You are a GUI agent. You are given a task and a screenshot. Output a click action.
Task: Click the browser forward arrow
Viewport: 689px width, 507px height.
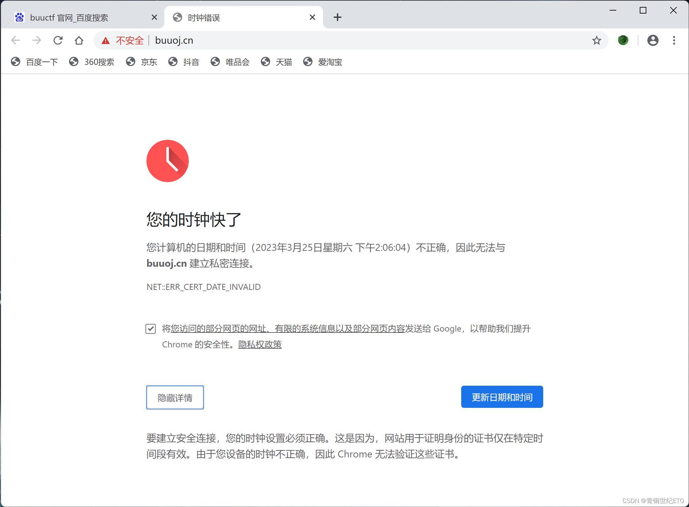37,40
